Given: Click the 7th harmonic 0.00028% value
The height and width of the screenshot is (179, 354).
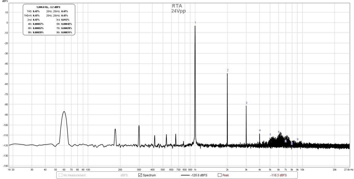Looking at the screenshot, I should 67,28.
